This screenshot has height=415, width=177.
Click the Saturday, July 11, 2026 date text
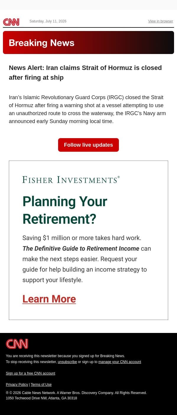48,21
